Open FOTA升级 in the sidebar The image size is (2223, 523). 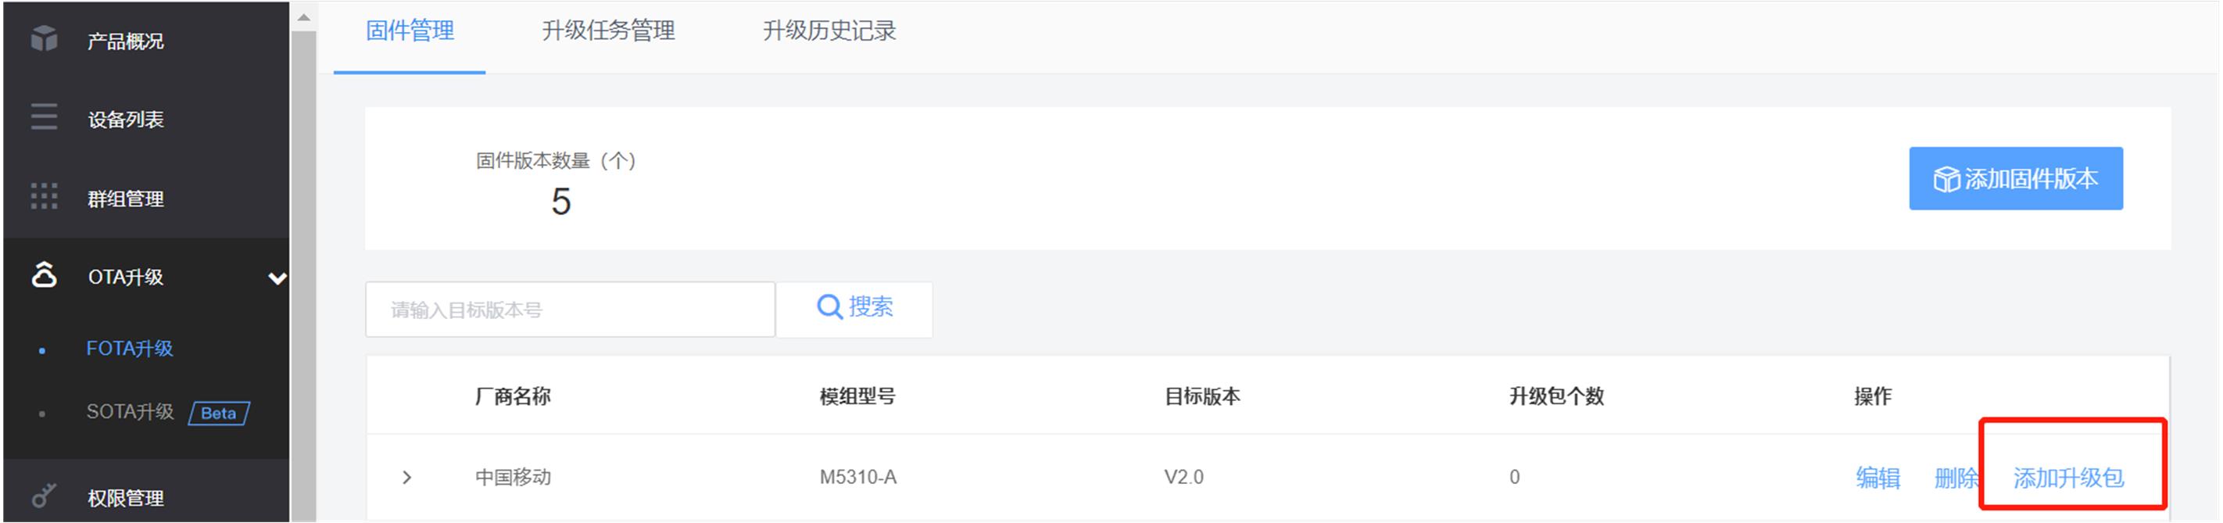coord(130,349)
